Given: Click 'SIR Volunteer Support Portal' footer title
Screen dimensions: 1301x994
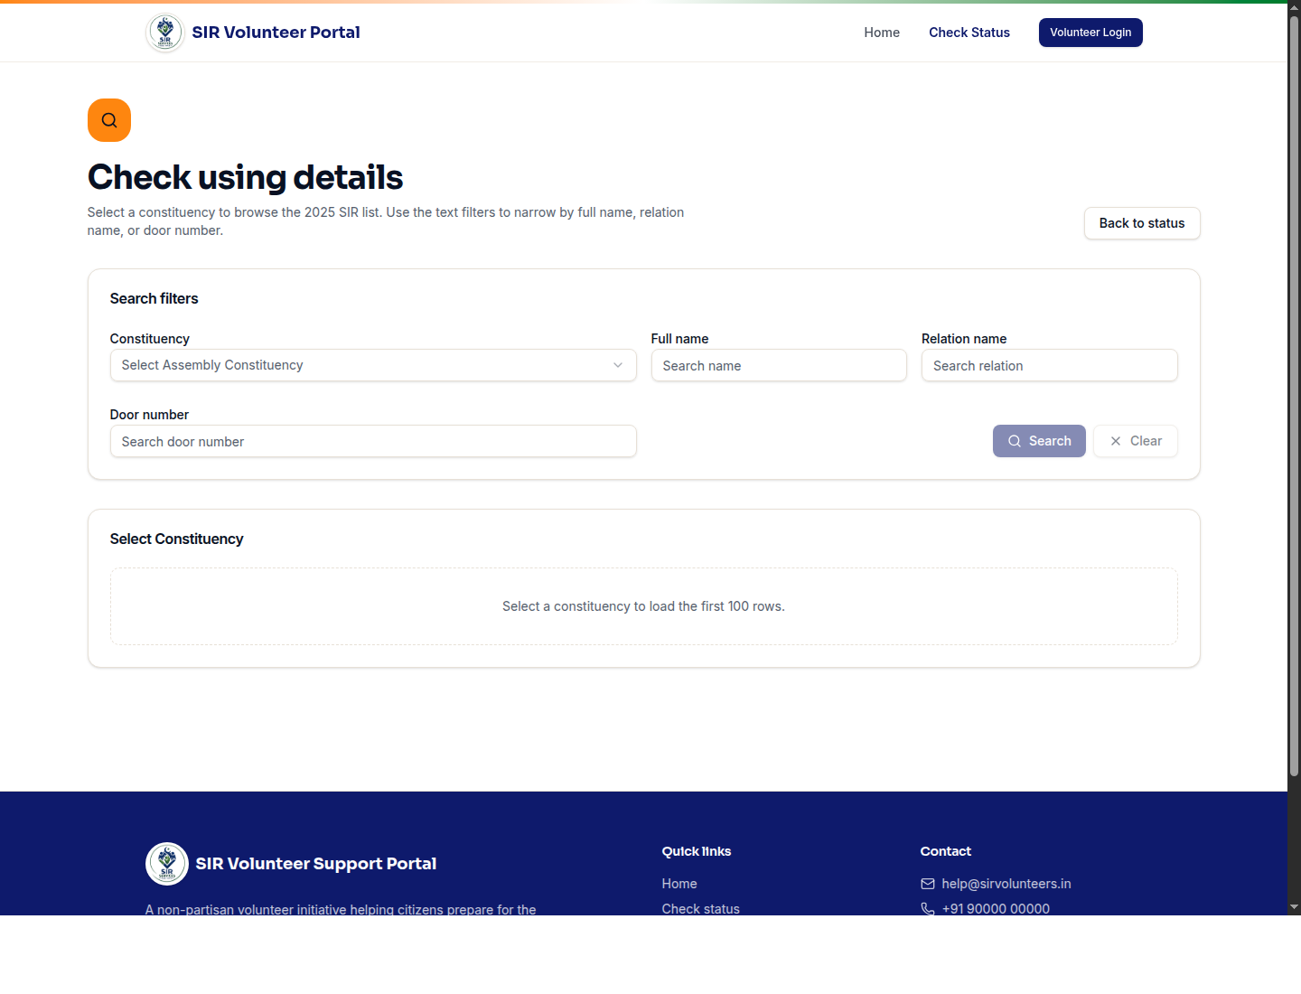Looking at the screenshot, I should point(315,864).
